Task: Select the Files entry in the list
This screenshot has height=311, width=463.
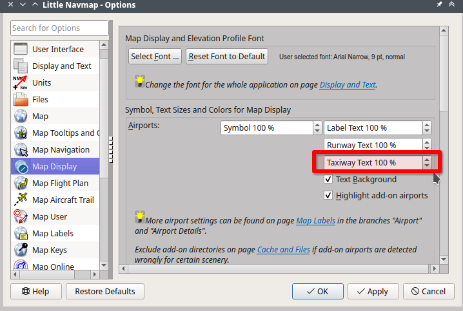Action: click(x=56, y=99)
